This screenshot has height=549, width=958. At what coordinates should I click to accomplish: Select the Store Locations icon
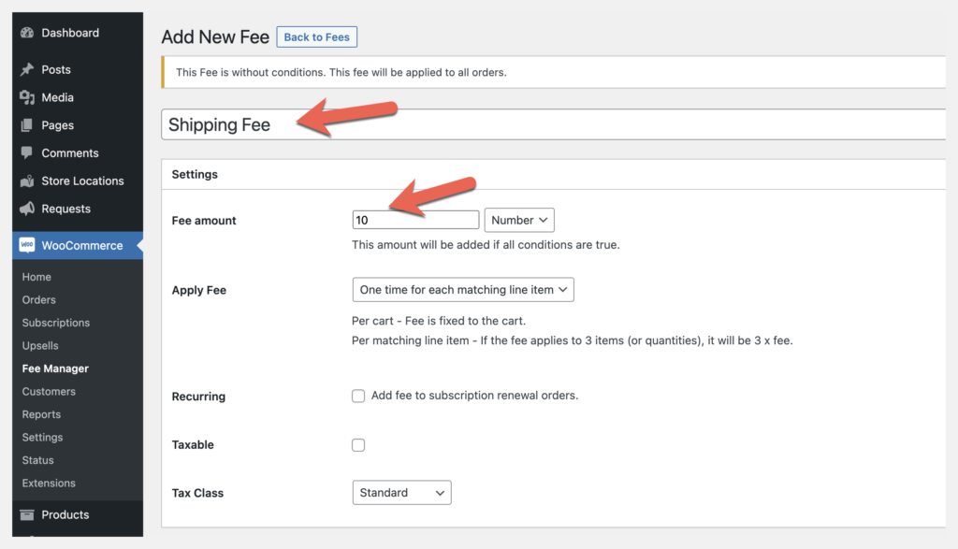25,181
